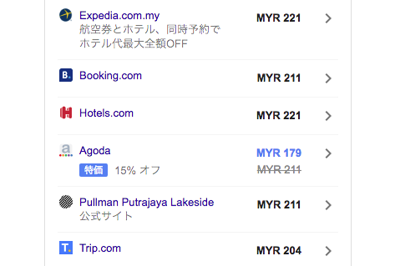This screenshot has width=400, height=266.
Task: Open the Pullman Putrajaya Lakeside official site link
Action: tap(146, 202)
